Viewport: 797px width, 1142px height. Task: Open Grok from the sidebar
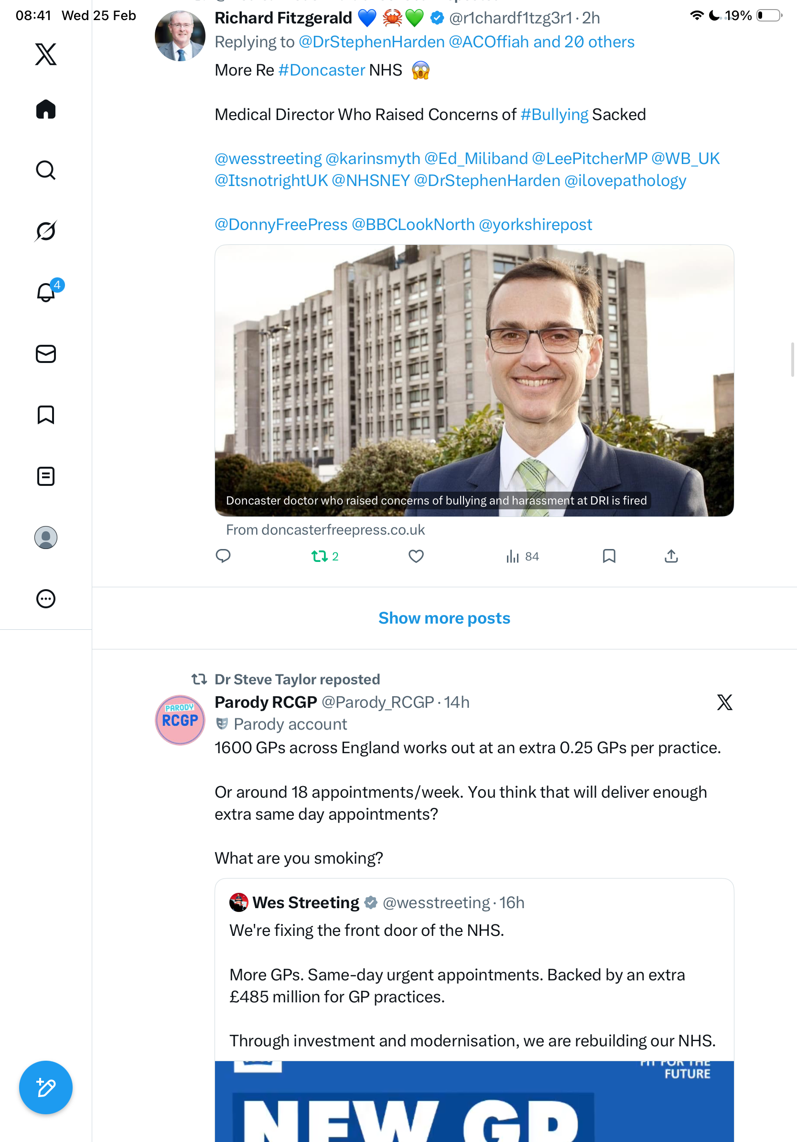coord(46,231)
